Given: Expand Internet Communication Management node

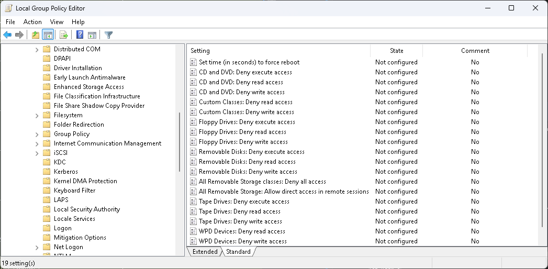Looking at the screenshot, I should click(37, 144).
